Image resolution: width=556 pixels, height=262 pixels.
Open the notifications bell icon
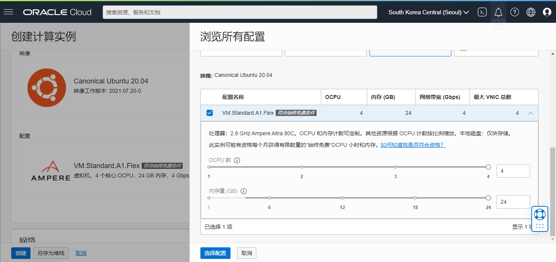pyautogui.click(x=498, y=12)
